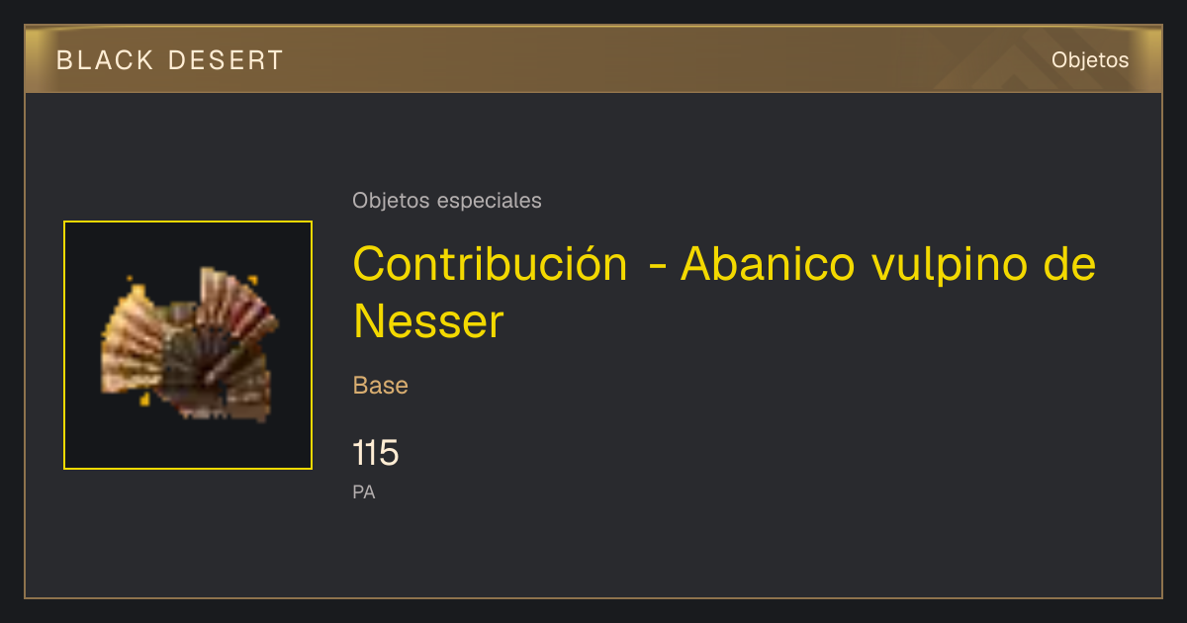Viewport: 1187px width, 623px height.
Task: Click the word Contribución in the title
Action: coord(491,264)
